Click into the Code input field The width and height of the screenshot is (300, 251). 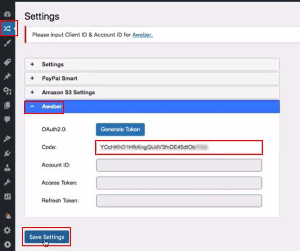179,147
